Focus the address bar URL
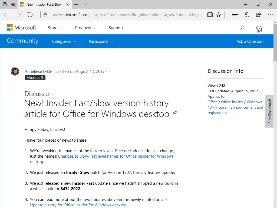 128,15
